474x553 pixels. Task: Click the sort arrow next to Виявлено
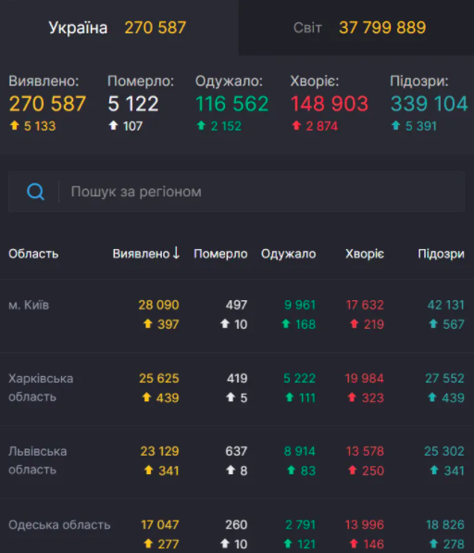click(x=176, y=253)
